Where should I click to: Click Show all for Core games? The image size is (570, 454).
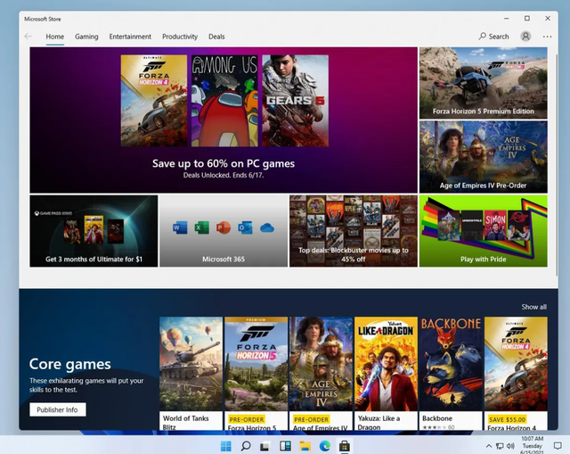pos(533,307)
